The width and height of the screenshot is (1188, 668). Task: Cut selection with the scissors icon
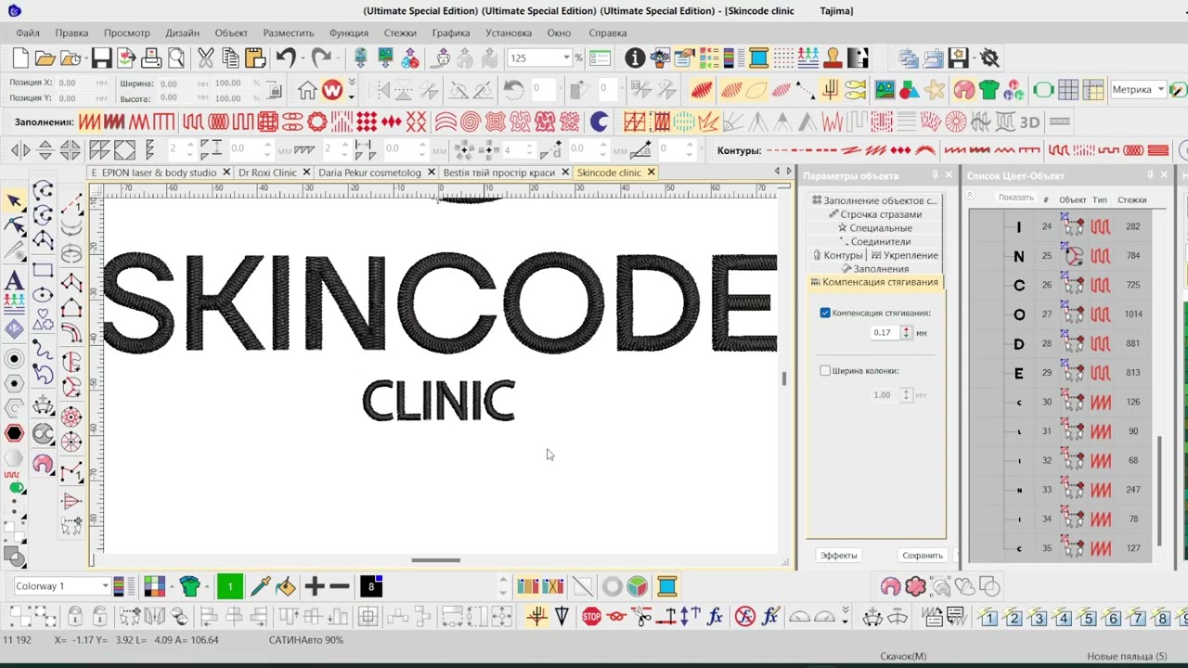[205, 58]
